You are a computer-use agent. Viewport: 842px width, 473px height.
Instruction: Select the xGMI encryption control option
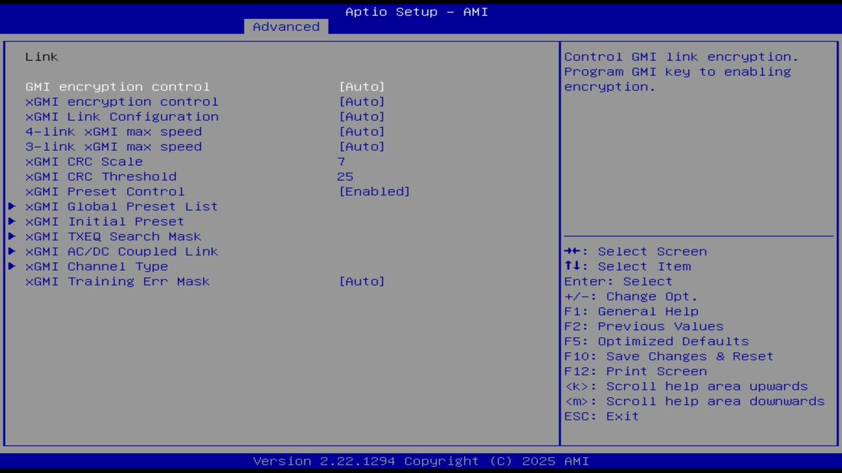coord(122,101)
